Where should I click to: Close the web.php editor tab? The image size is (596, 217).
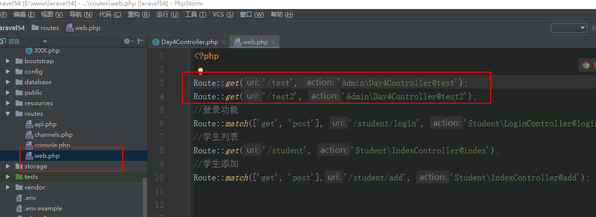[x=273, y=42]
